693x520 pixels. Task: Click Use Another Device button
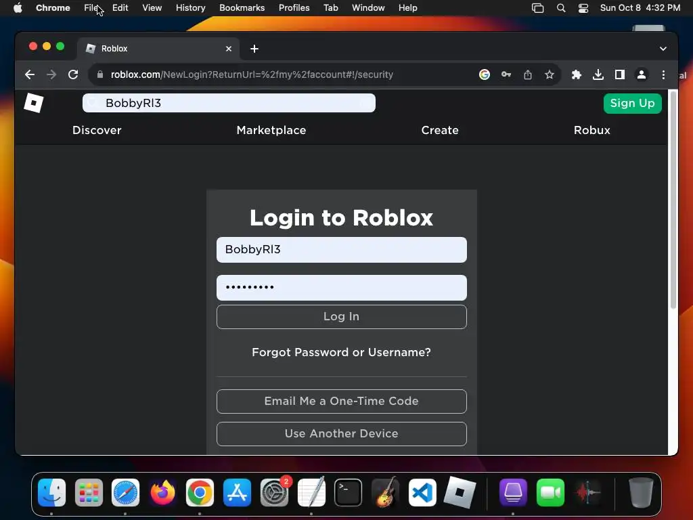point(342,434)
